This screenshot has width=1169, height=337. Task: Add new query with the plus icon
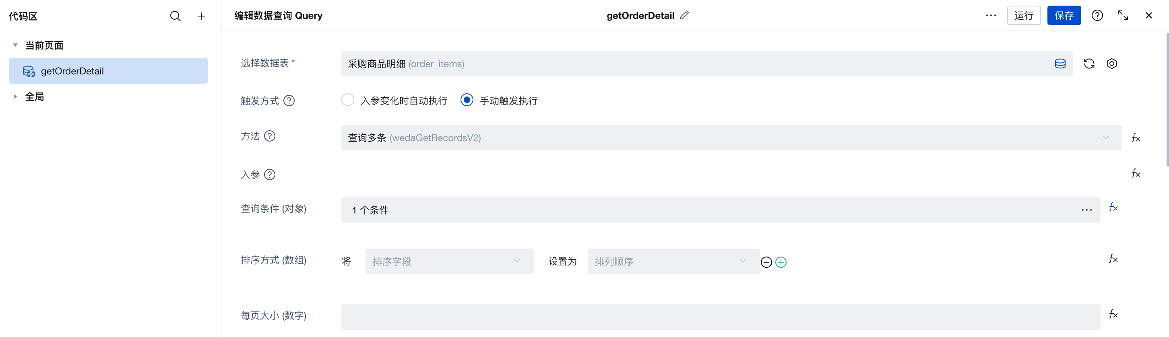pos(201,16)
